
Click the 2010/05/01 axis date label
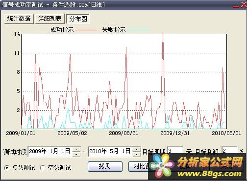pyautogui.click(x=226, y=133)
